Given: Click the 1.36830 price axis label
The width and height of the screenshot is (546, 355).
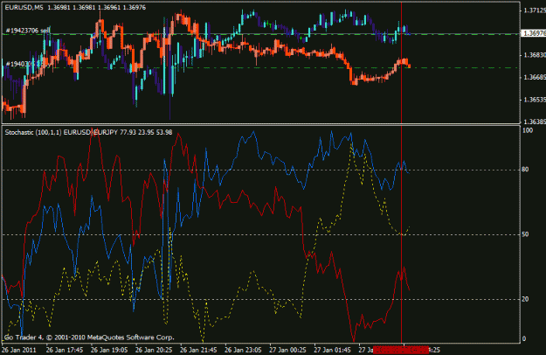Looking at the screenshot, I should (535, 55).
